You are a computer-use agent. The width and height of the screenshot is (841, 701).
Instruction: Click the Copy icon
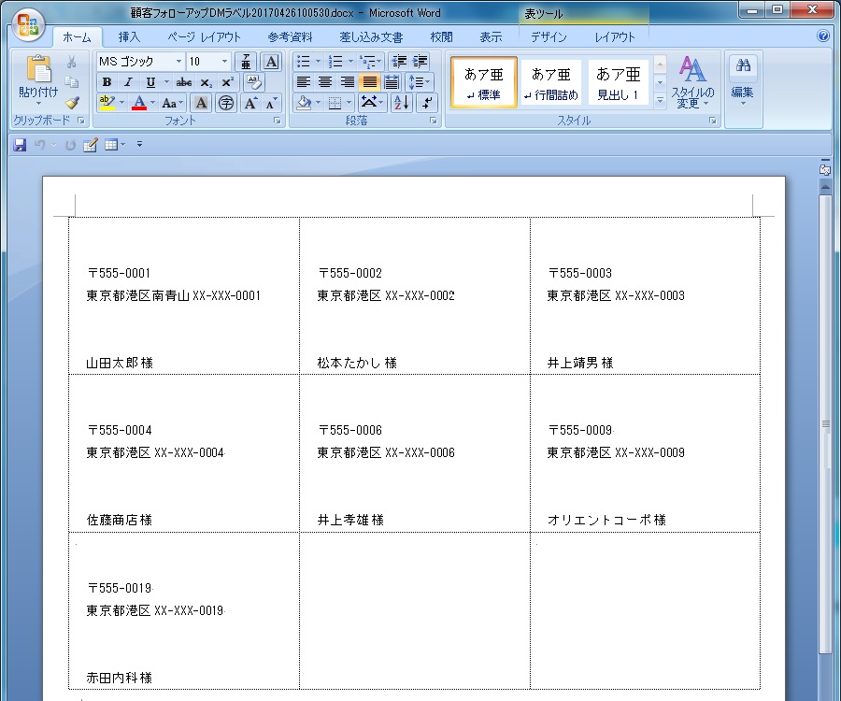(71, 82)
